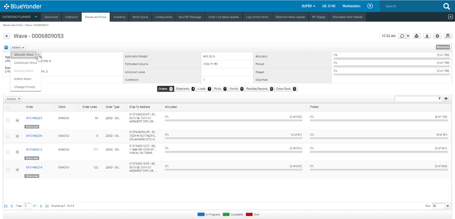The height and width of the screenshot is (219, 455).
Task: Open the RF Display tab
Action: point(319,17)
